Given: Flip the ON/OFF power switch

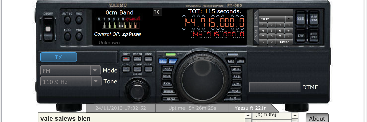Looking at the screenshot, I should click(48, 29).
